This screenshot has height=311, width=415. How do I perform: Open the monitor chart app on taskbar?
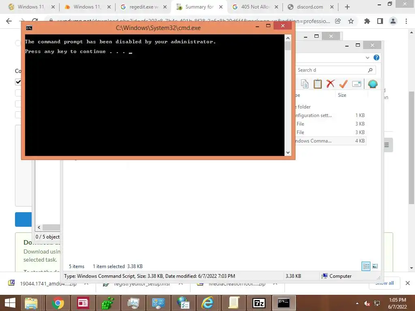(133, 303)
